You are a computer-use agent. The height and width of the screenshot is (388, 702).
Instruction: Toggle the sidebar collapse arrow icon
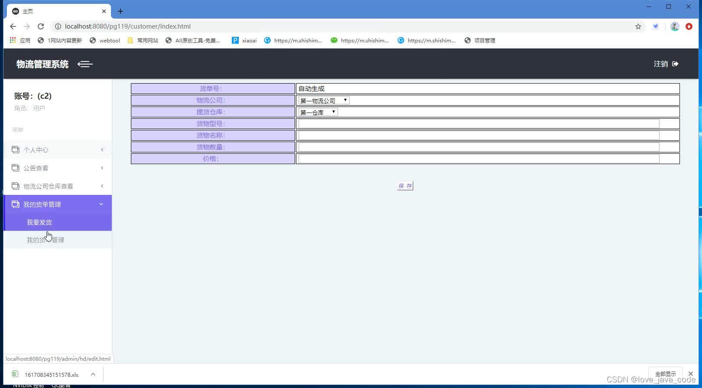coord(85,64)
